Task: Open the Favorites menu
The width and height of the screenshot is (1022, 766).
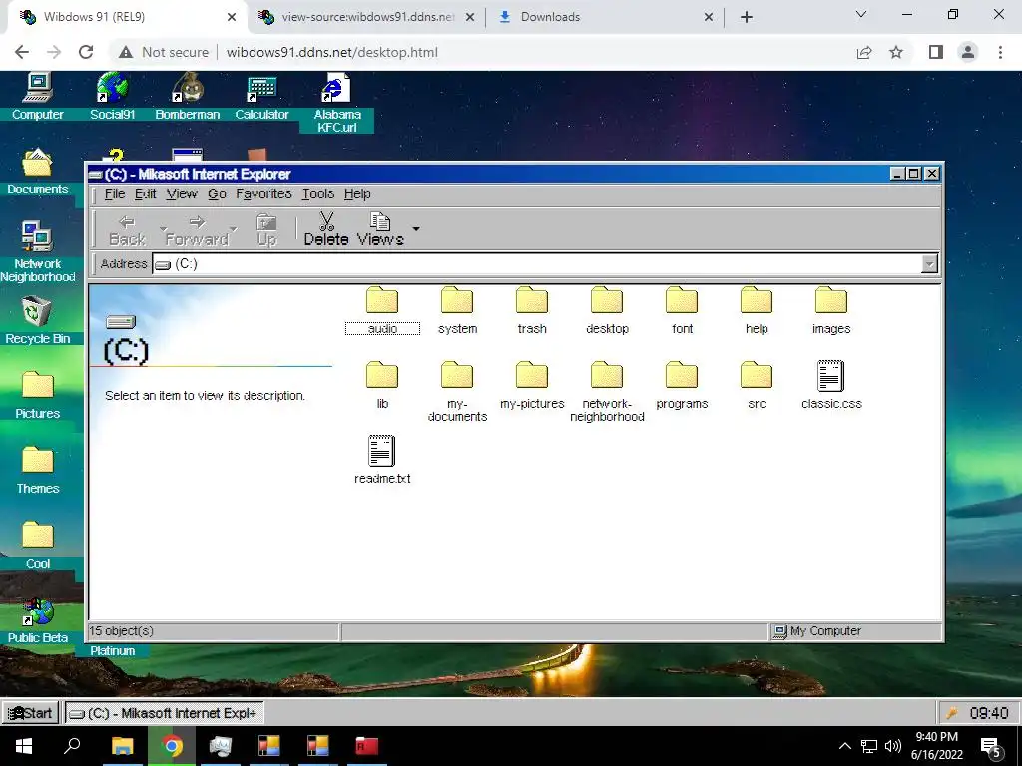Action: (263, 194)
